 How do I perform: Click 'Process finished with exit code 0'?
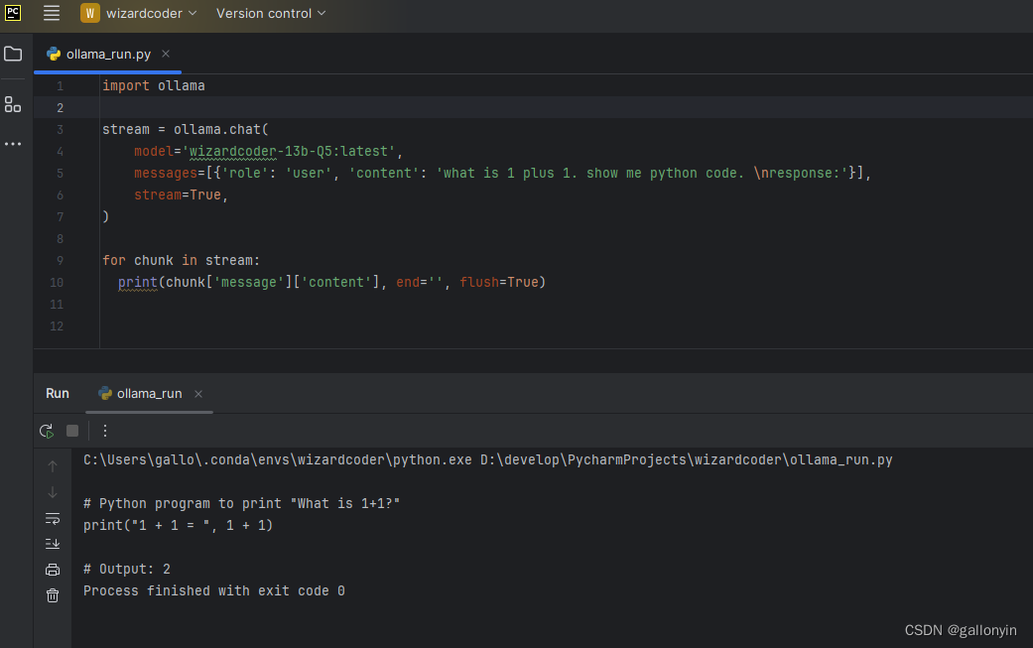(214, 590)
